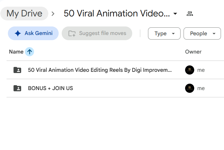This screenshot has height=150, width=224.
Task: Click the Ask Gemini button
Action: tap(33, 33)
